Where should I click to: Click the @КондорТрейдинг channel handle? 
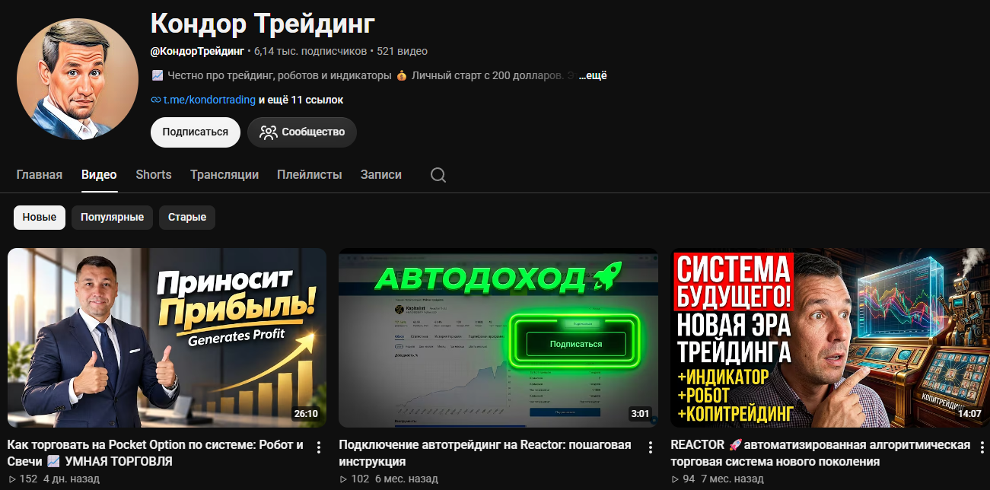coord(197,51)
